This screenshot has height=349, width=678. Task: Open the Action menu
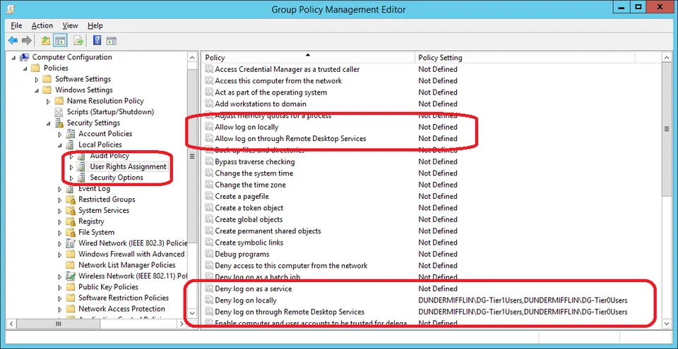(x=42, y=25)
